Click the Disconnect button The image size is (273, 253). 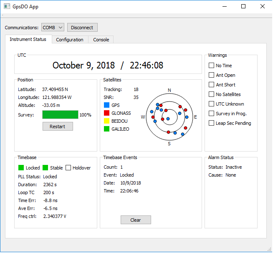[82, 28]
